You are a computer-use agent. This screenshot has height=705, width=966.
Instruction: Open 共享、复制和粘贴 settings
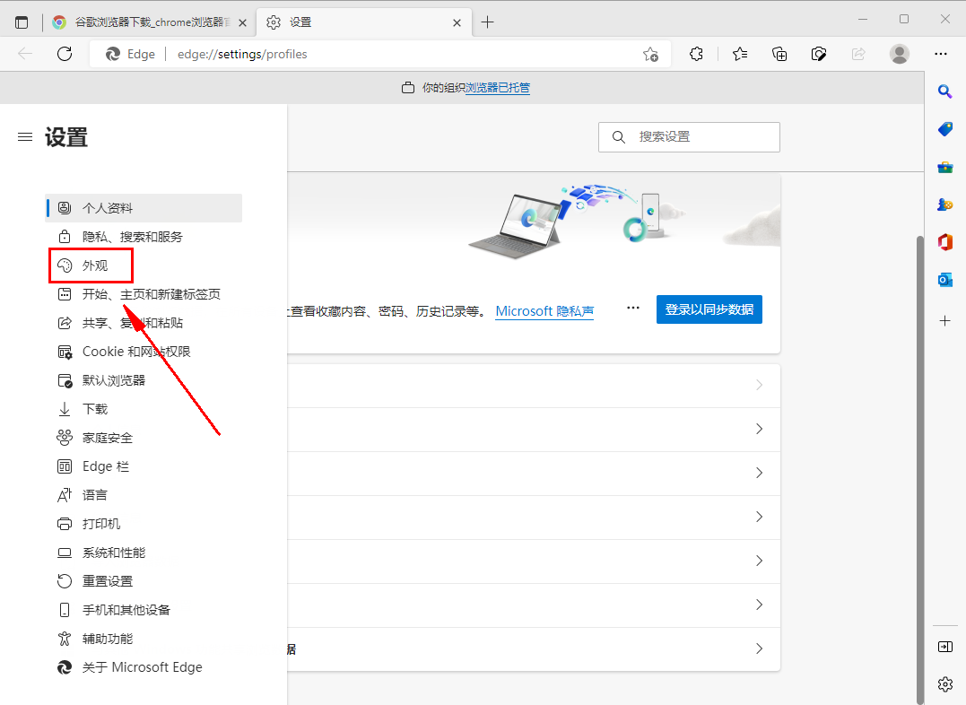[x=144, y=323]
